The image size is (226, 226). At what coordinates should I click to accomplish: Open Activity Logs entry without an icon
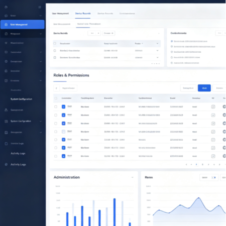tap(18, 153)
